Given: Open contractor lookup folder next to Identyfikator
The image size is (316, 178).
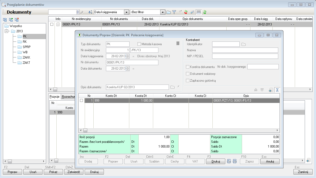Looking at the screenshot, I should click(x=244, y=44).
